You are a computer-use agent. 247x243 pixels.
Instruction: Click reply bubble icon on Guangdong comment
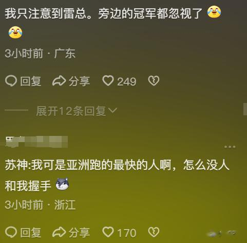point(11,81)
